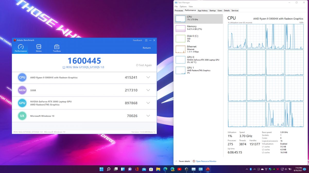Switch to Antutu Benchmark taskbar icon
309x173 pixels.
click(208, 169)
